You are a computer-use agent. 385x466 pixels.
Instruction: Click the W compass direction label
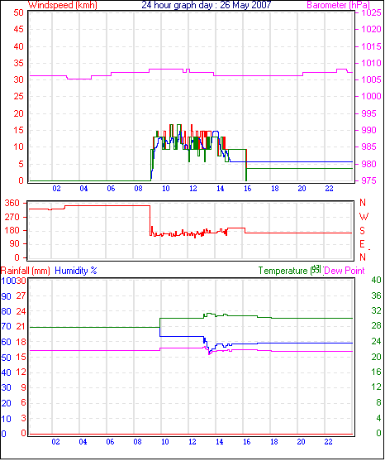(364, 217)
